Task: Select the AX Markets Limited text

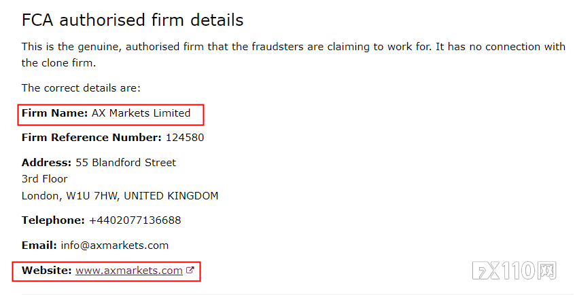Action: (141, 113)
